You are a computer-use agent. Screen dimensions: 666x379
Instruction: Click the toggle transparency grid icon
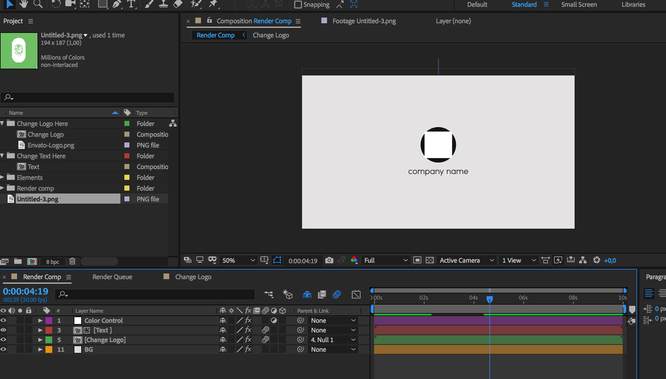coord(430,260)
